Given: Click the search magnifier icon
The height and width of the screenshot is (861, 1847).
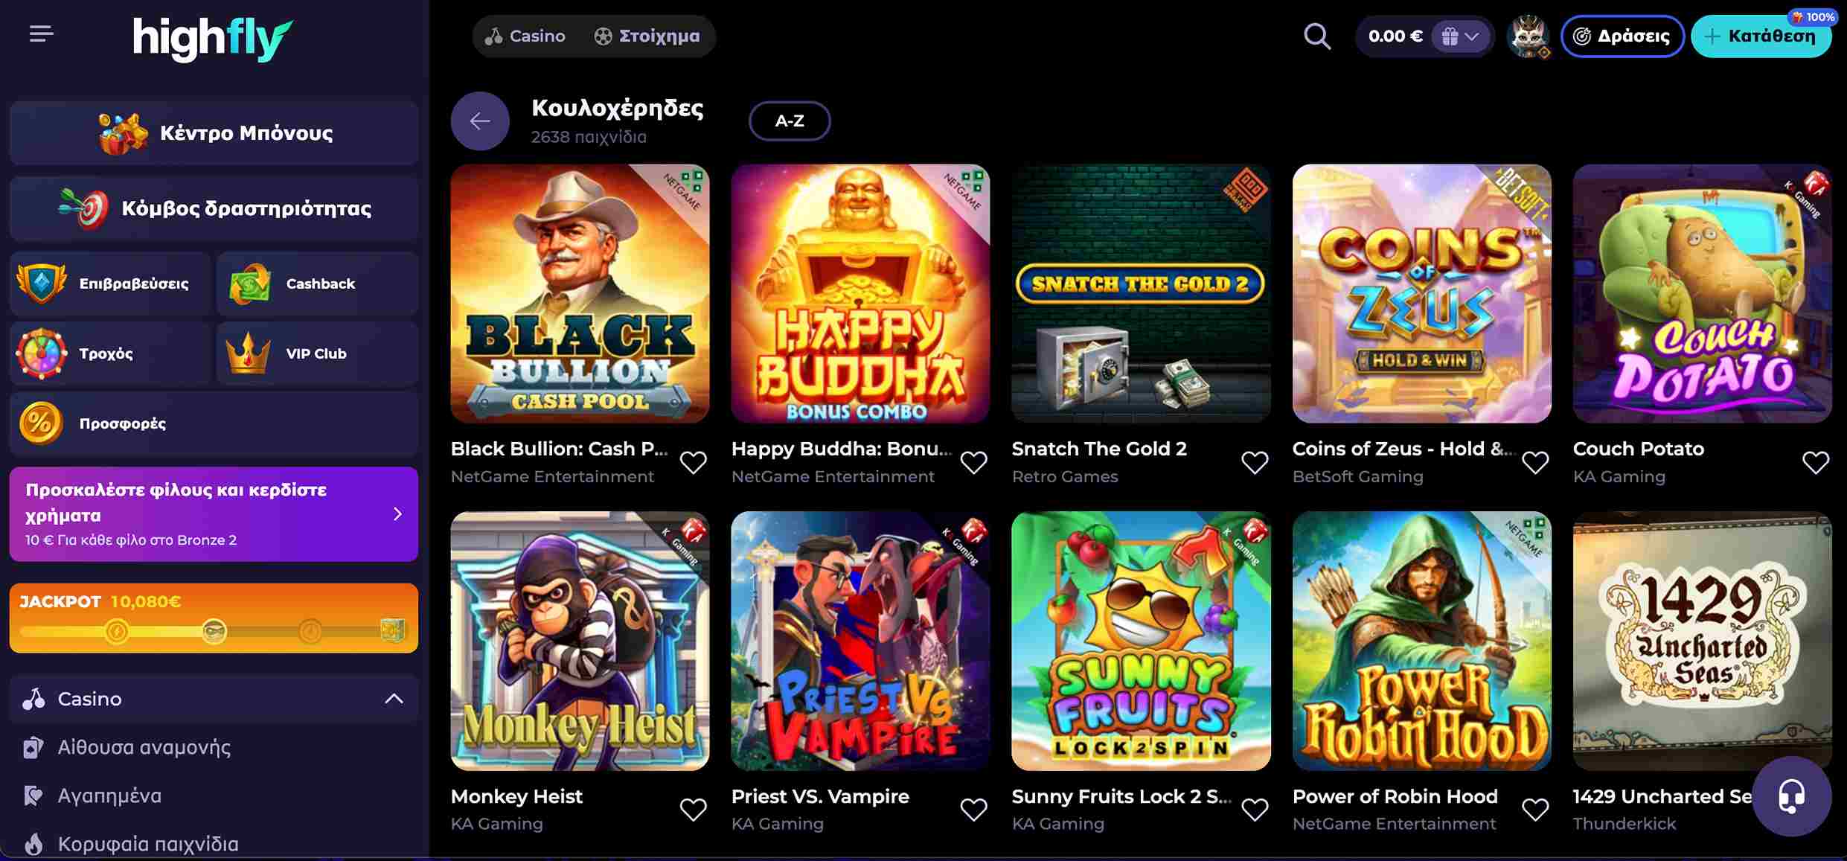Looking at the screenshot, I should point(1316,36).
